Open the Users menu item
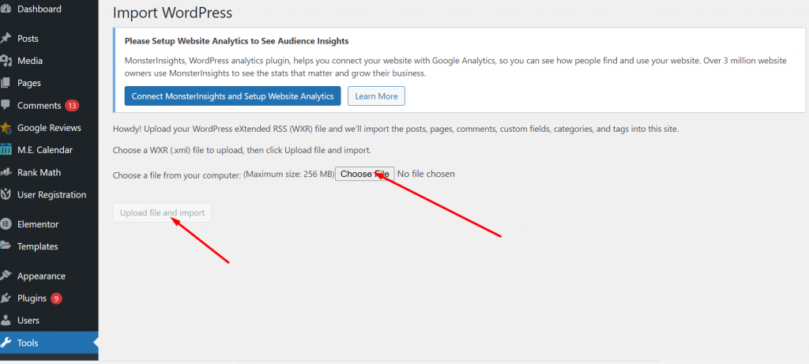Image resolution: width=809 pixels, height=364 pixels. [28, 321]
